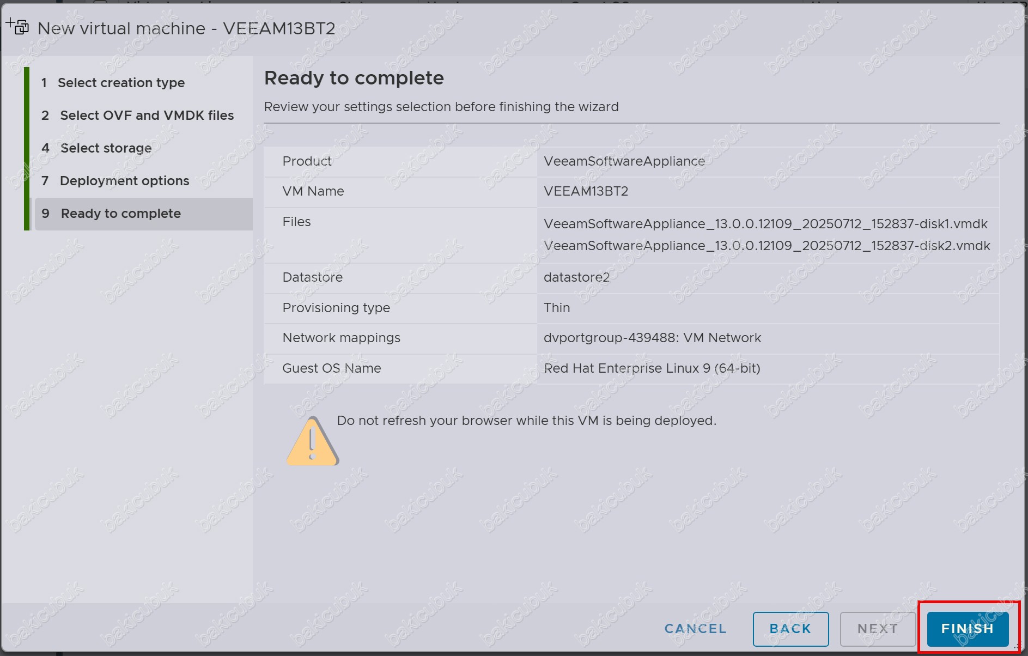
Task: Go to step 1 Select creation type
Action: click(x=113, y=83)
